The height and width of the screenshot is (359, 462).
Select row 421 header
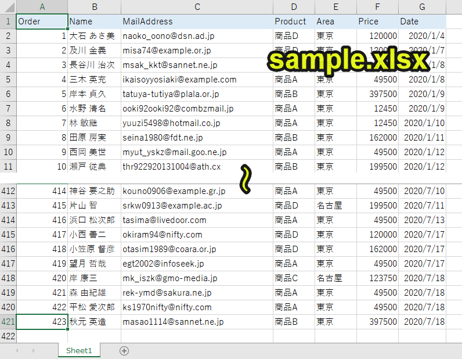pyautogui.click(x=8, y=322)
